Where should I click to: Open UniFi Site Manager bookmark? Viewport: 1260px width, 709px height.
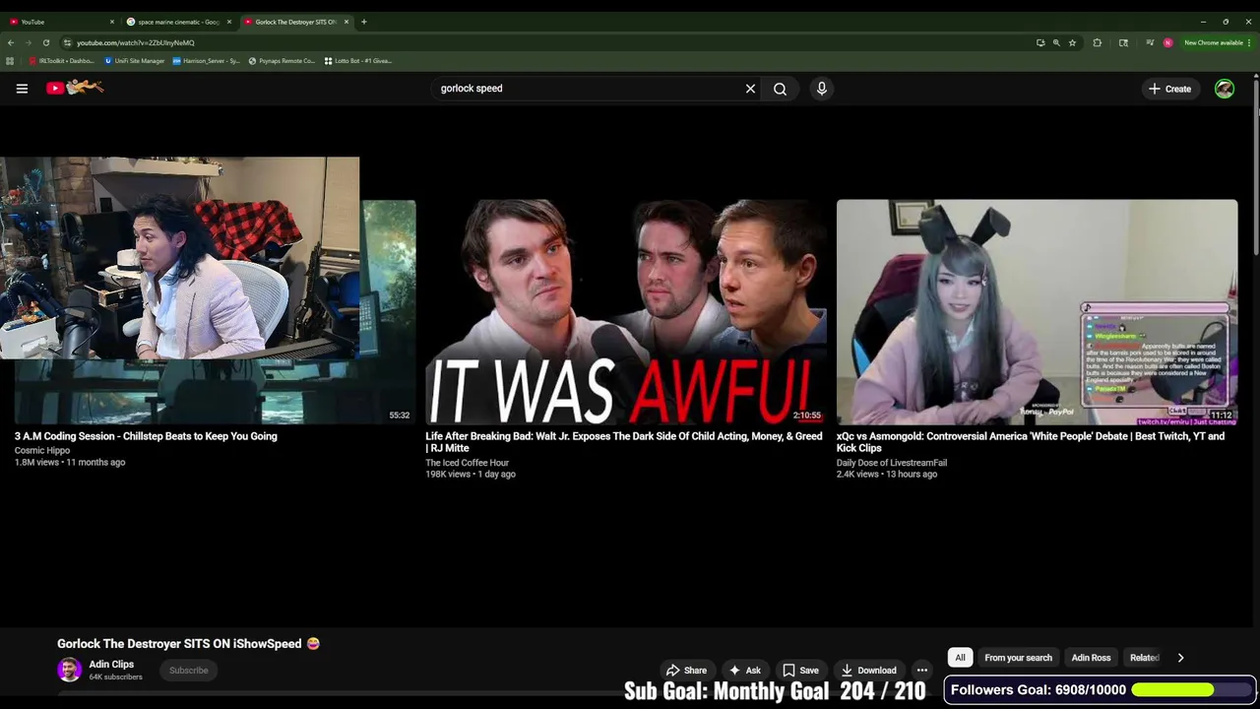click(135, 61)
